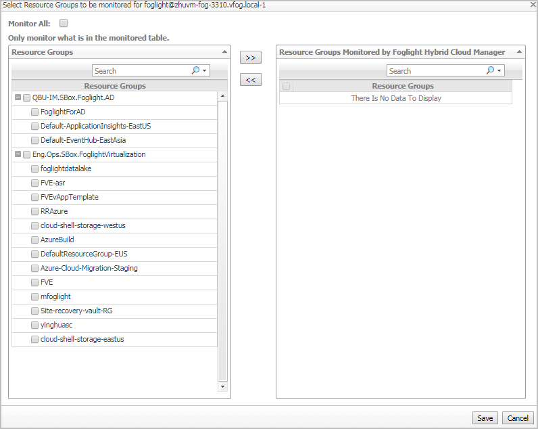
Task: Click the FVE-asr row label
Action: pyautogui.click(x=53, y=183)
